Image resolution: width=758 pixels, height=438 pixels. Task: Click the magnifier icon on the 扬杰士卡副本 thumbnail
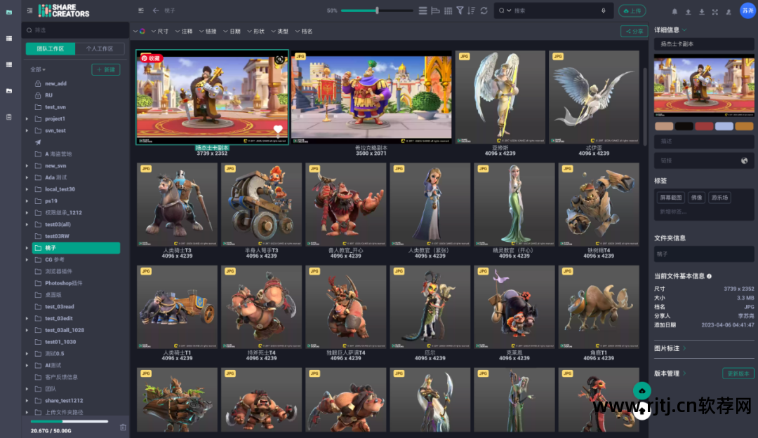(279, 60)
